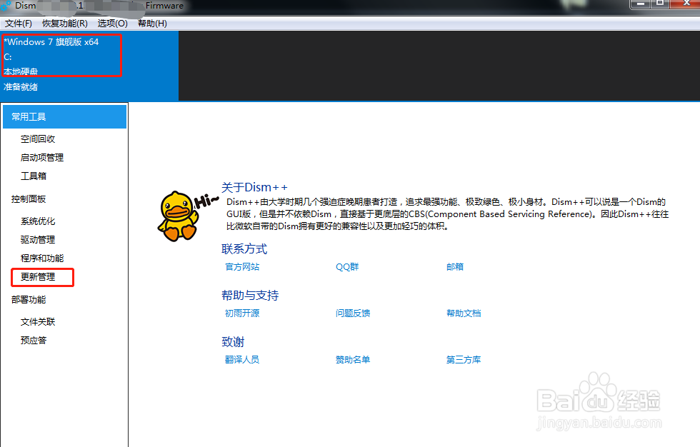Image resolution: width=700 pixels, height=447 pixels.
Task: Open 空间回收 in the sidebar
Action: [38, 139]
